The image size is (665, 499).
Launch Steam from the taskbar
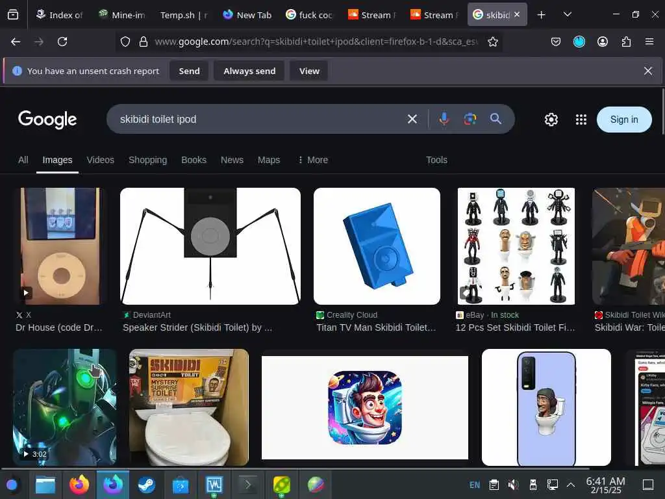pos(146,485)
